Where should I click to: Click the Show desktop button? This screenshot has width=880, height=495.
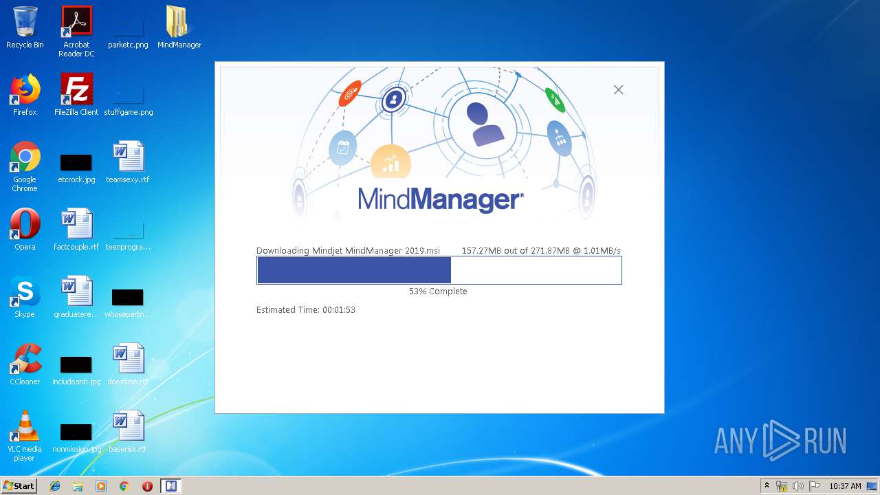pos(872,486)
